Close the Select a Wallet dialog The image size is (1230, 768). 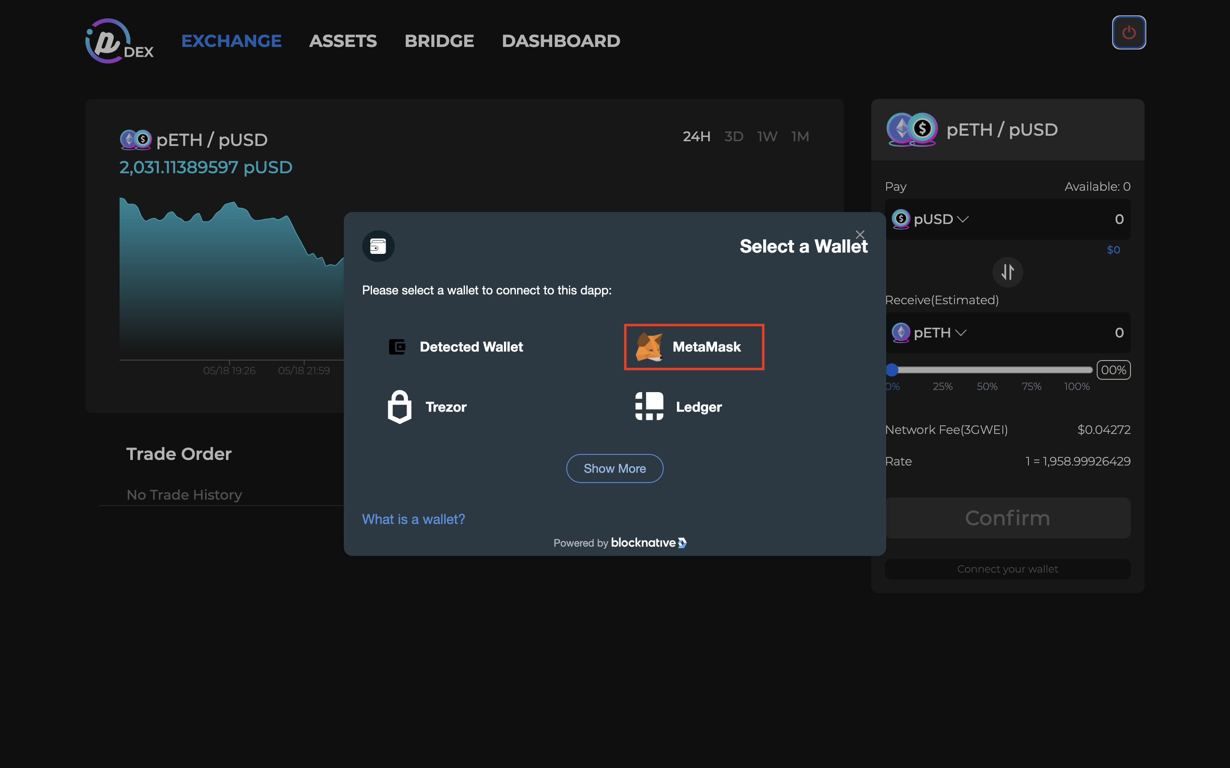click(x=860, y=234)
